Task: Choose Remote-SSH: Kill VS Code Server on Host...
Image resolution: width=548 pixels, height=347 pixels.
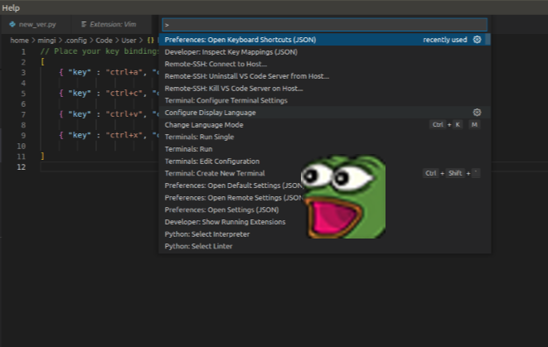Action: (x=325, y=89)
